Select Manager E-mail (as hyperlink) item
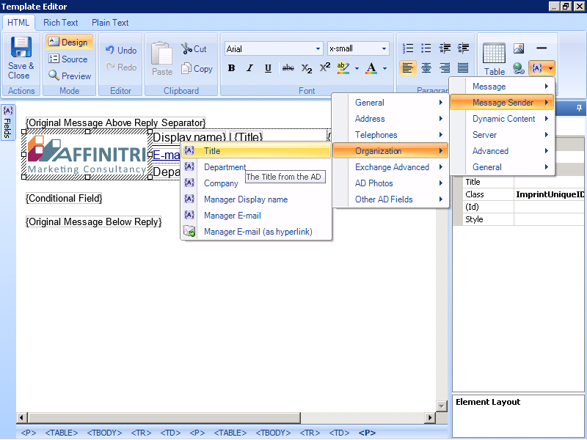587x440 pixels. [256, 231]
